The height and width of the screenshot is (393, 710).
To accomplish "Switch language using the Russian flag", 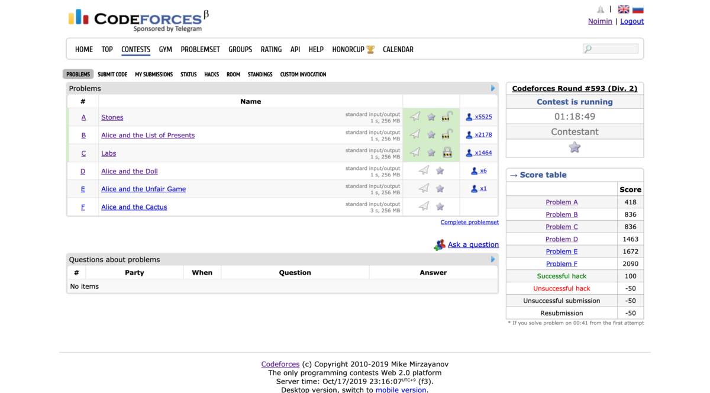I will point(638,9).
